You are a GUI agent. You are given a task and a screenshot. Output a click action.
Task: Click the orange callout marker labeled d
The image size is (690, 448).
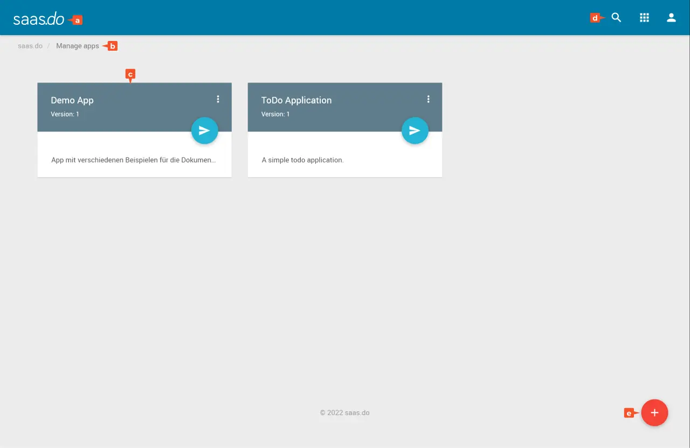tap(596, 18)
